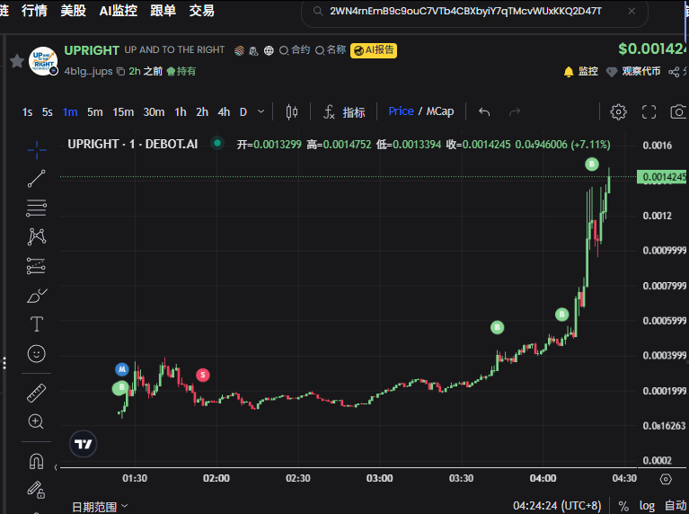Select the crosshair cursor tool
689x514 pixels.
(37, 150)
